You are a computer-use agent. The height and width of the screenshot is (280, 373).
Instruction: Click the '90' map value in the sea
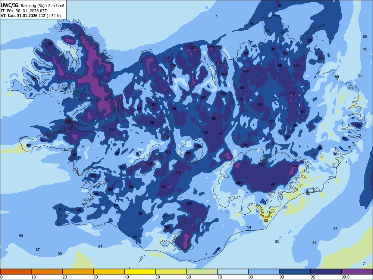(60, 254)
